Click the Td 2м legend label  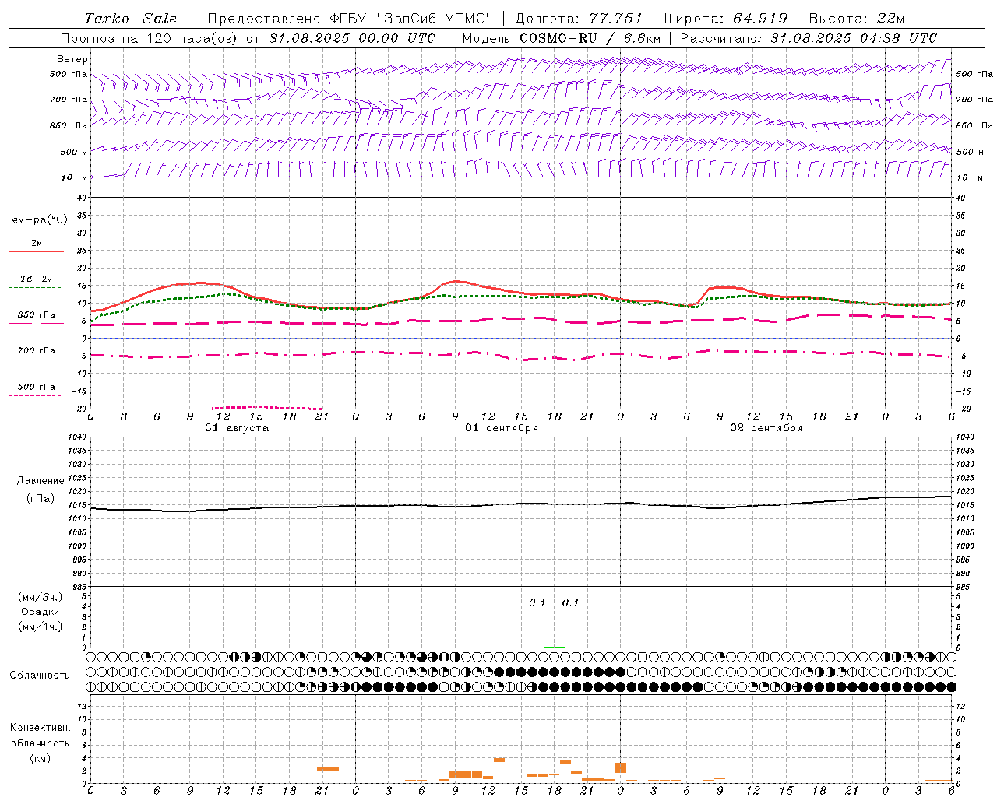pos(37,279)
